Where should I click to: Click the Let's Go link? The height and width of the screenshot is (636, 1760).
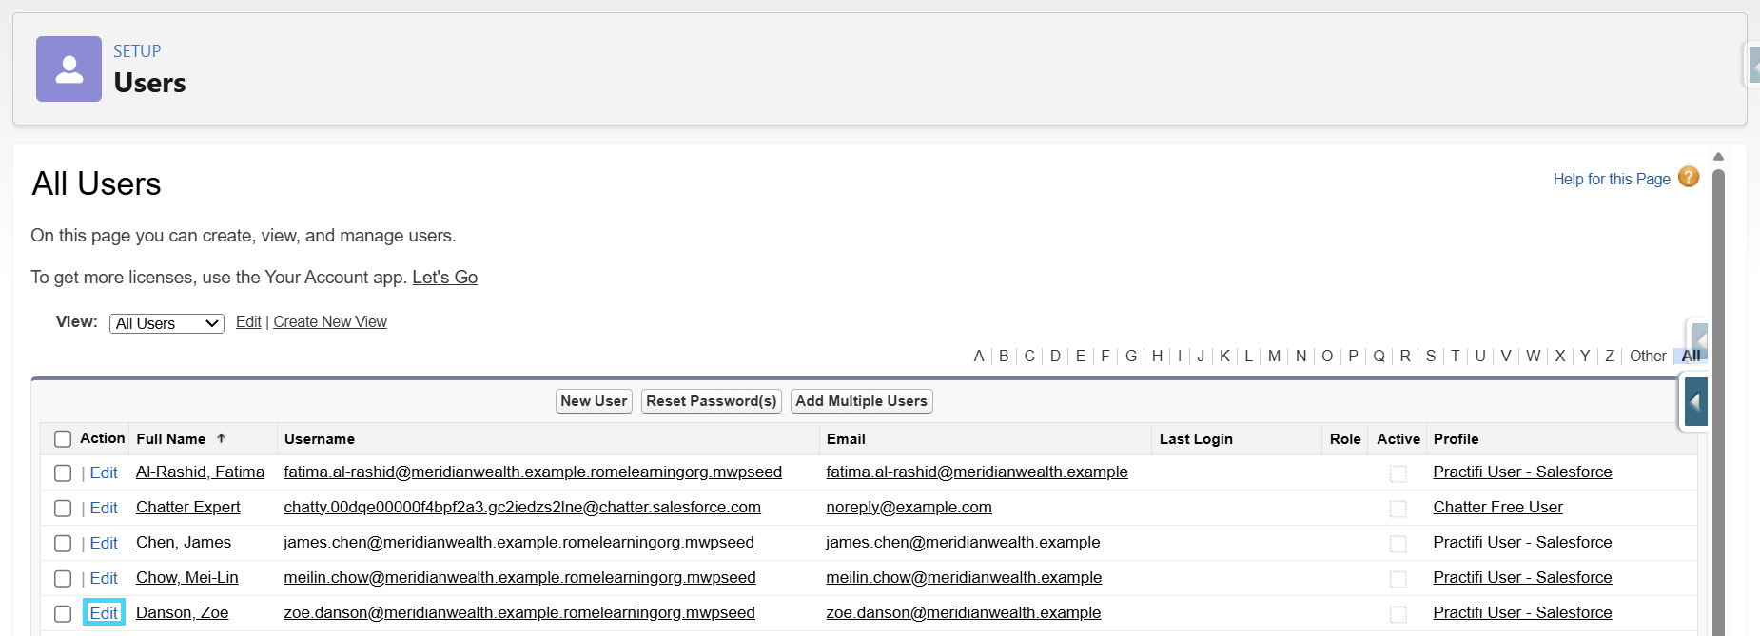[444, 277]
